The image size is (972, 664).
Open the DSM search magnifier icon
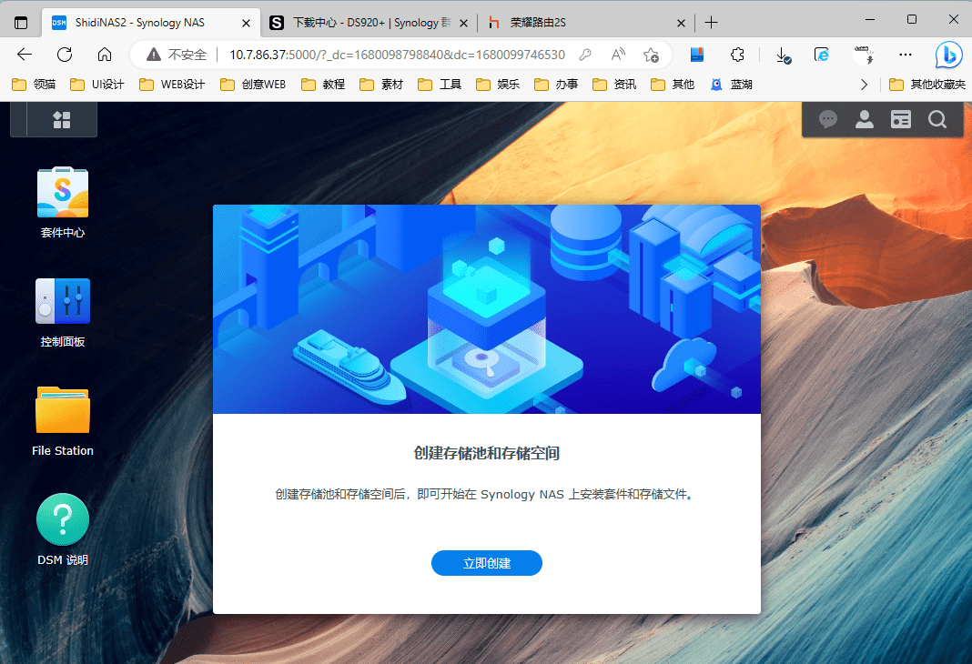point(937,119)
